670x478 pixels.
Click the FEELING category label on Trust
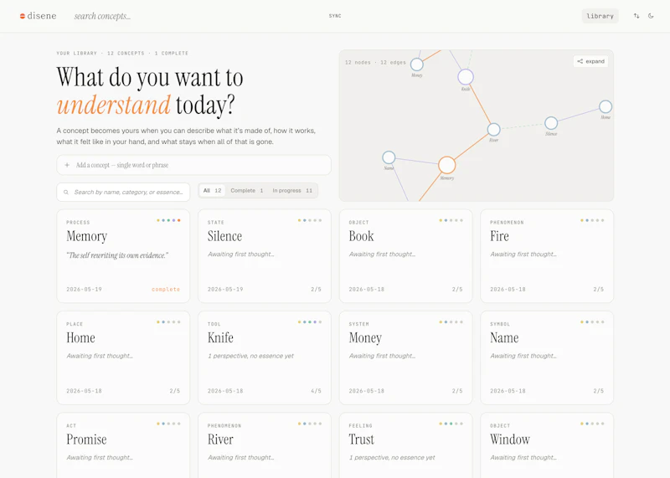pos(361,425)
